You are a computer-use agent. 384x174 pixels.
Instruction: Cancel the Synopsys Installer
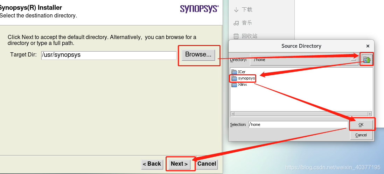point(207,164)
